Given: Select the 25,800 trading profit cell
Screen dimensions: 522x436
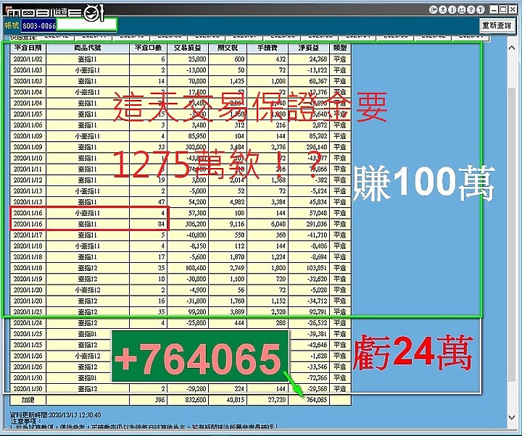Looking at the screenshot, I should [188, 59].
